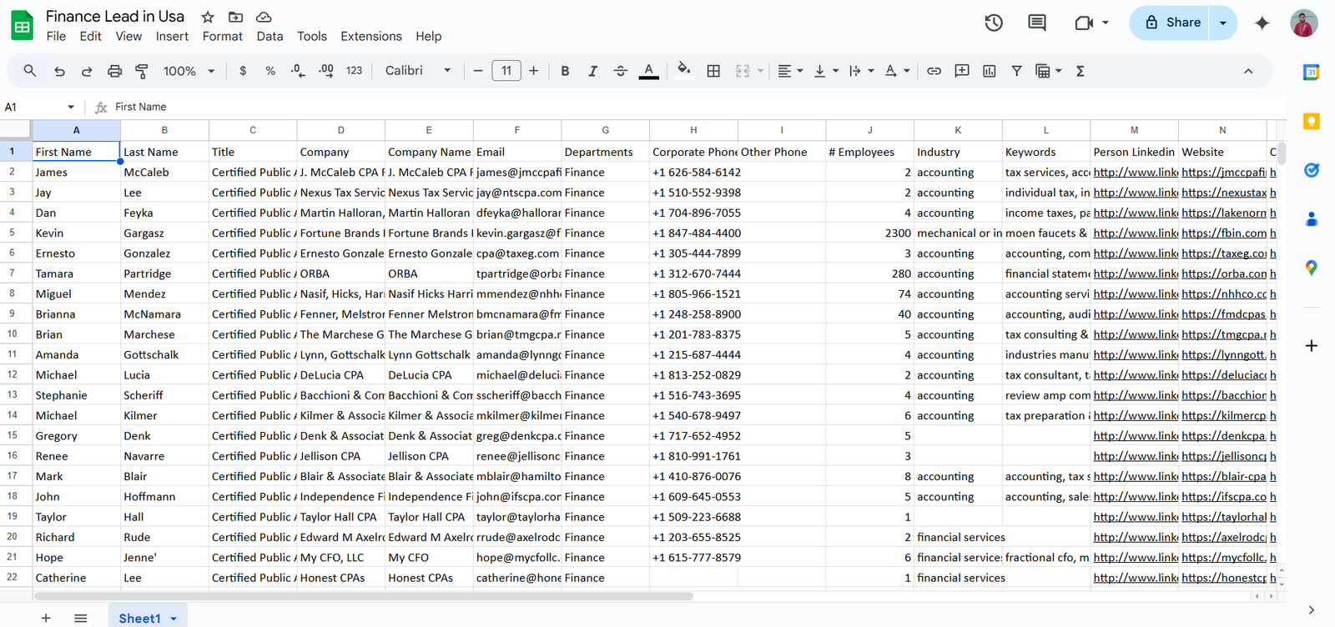Open horizontal align dropdown

point(790,71)
